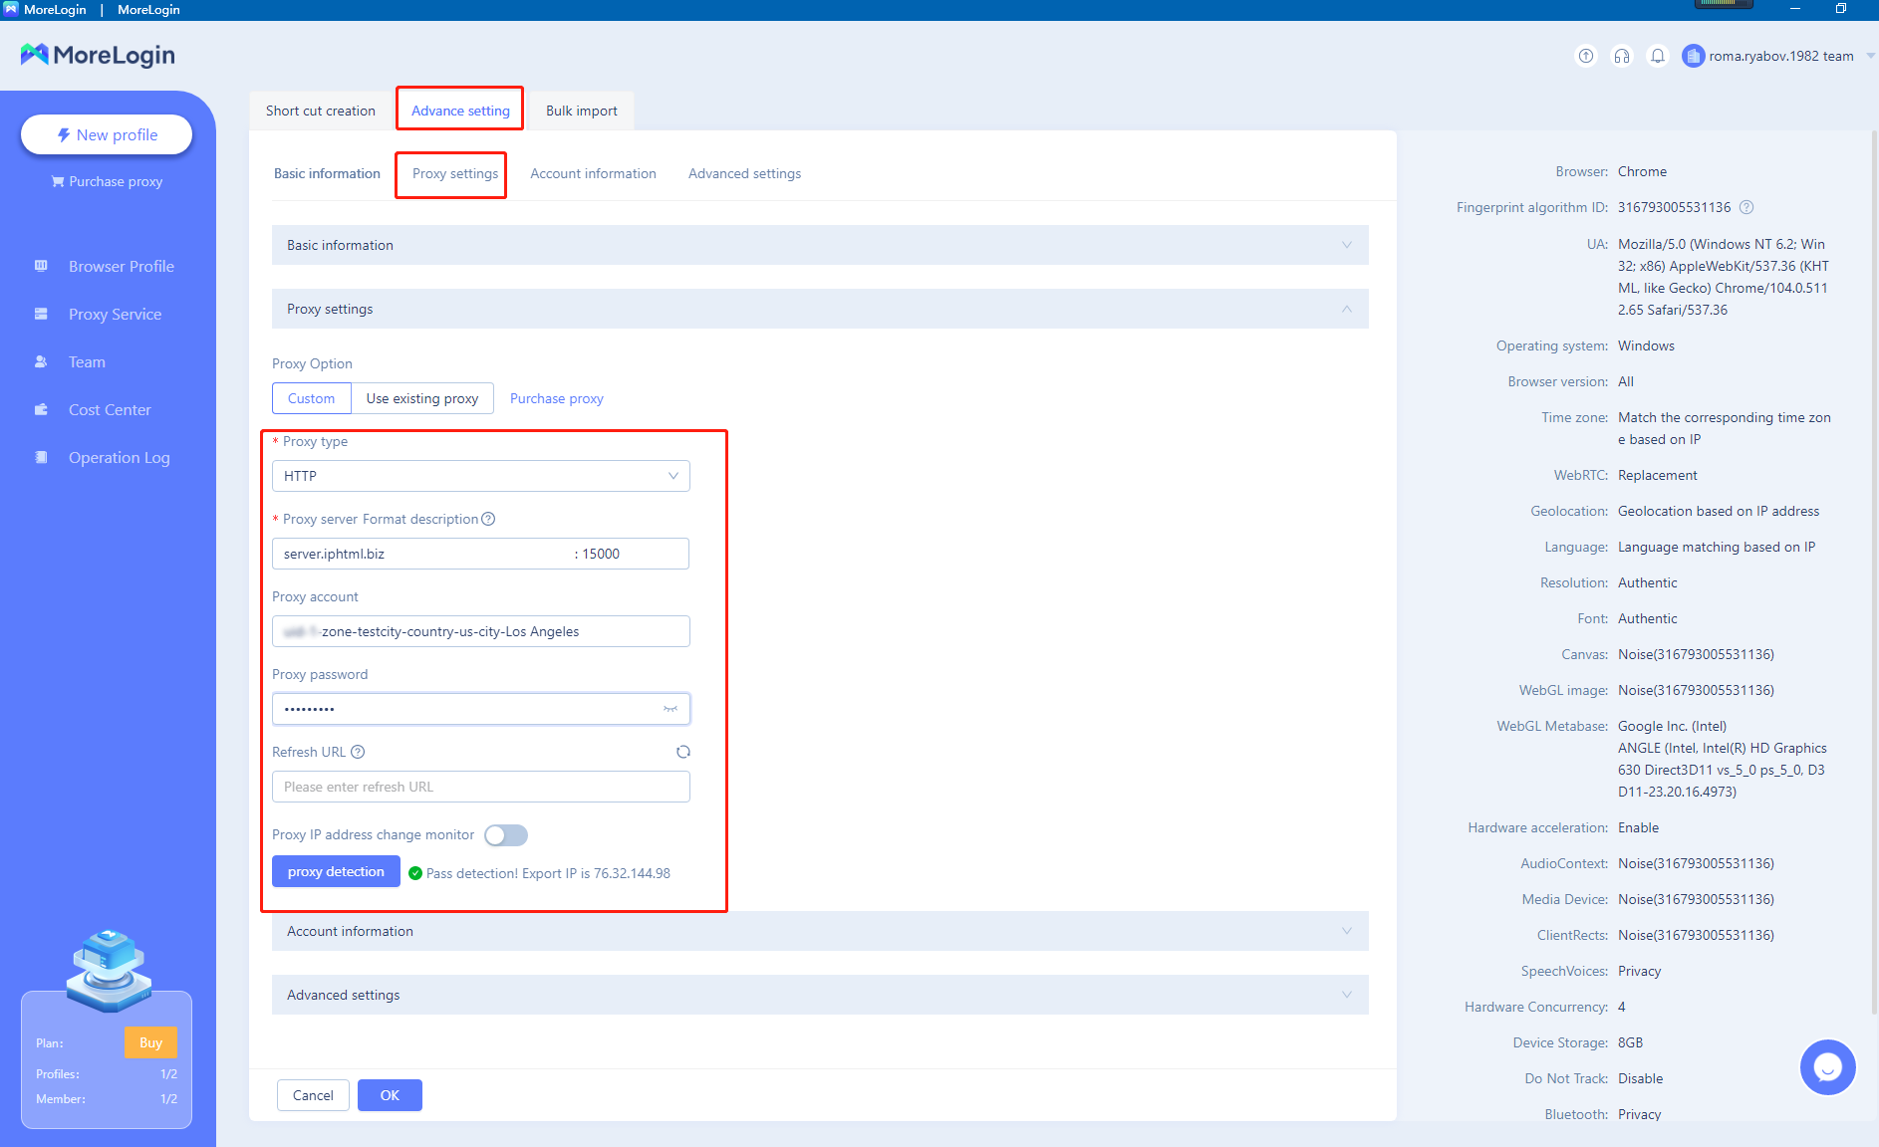Open the headset support icon
The width and height of the screenshot is (1879, 1147).
[x=1622, y=56]
